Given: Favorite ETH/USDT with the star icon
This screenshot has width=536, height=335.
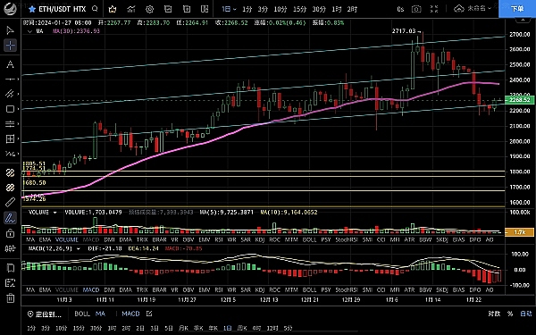Looking at the screenshot, I should pyautogui.click(x=32, y=9).
